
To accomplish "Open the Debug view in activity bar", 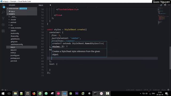I will (x=3, y=25).
